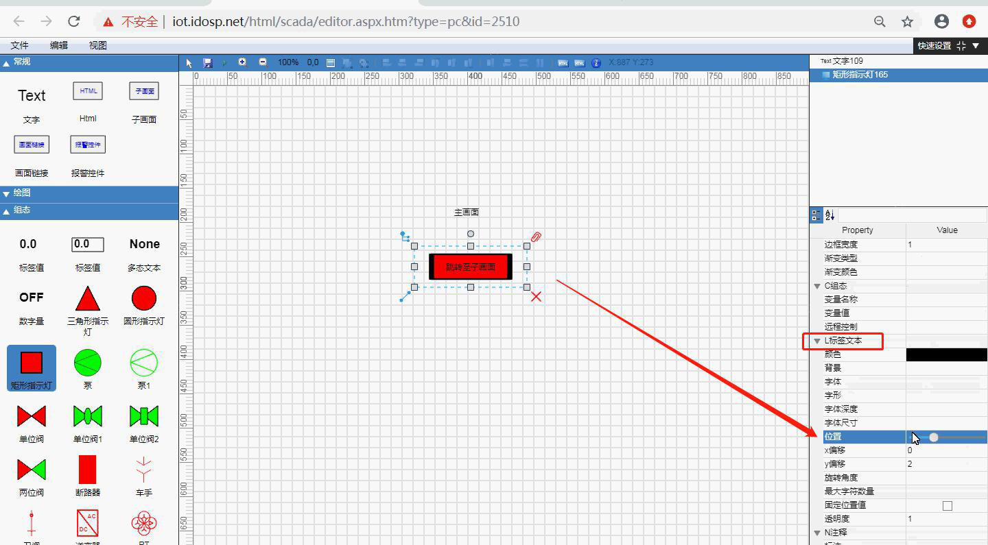Click the green run preview icon
988x545 pixels.
[224, 63]
